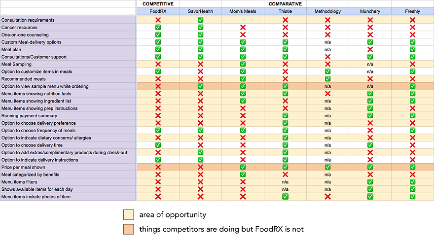Click Munchery's red X in Meal plan row

point(370,50)
